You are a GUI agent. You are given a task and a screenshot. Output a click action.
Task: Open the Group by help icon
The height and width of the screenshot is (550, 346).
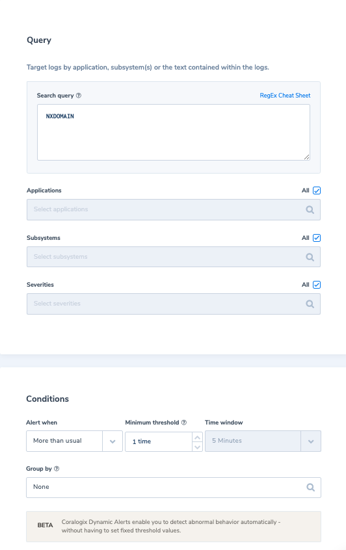[57, 469]
